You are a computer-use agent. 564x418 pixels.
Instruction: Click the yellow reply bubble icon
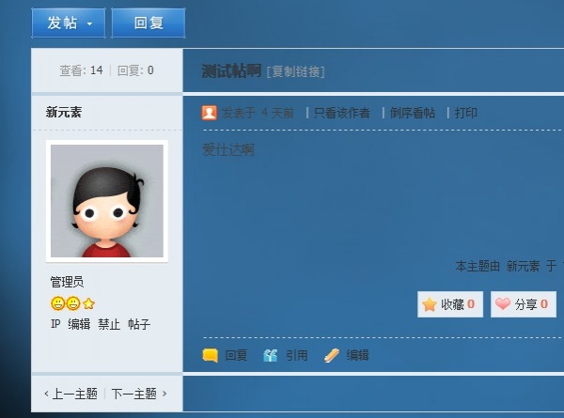pyautogui.click(x=210, y=355)
